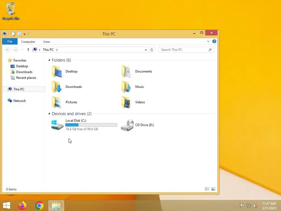This screenshot has width=281, height=211.
Task: Collapse the Devices and drives (2) group
Action: click(x=49, y=114)
